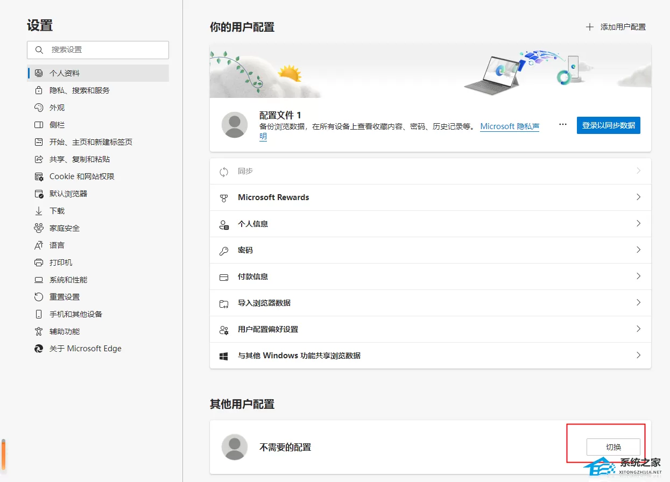Expand the 付款信息 row chevron

(x=638, y=276)
